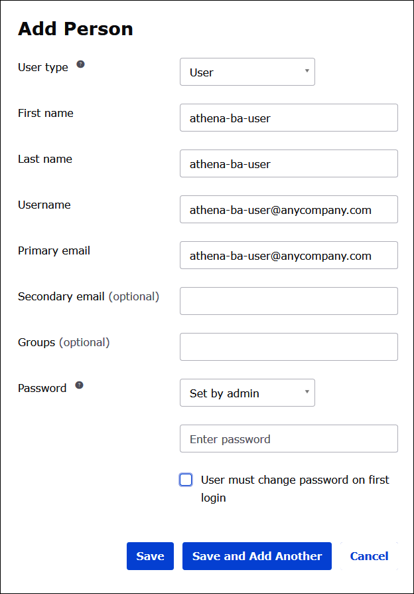Screen dimensions: 414x594
Task: Click the Primary email field
Action: [289, 255]
